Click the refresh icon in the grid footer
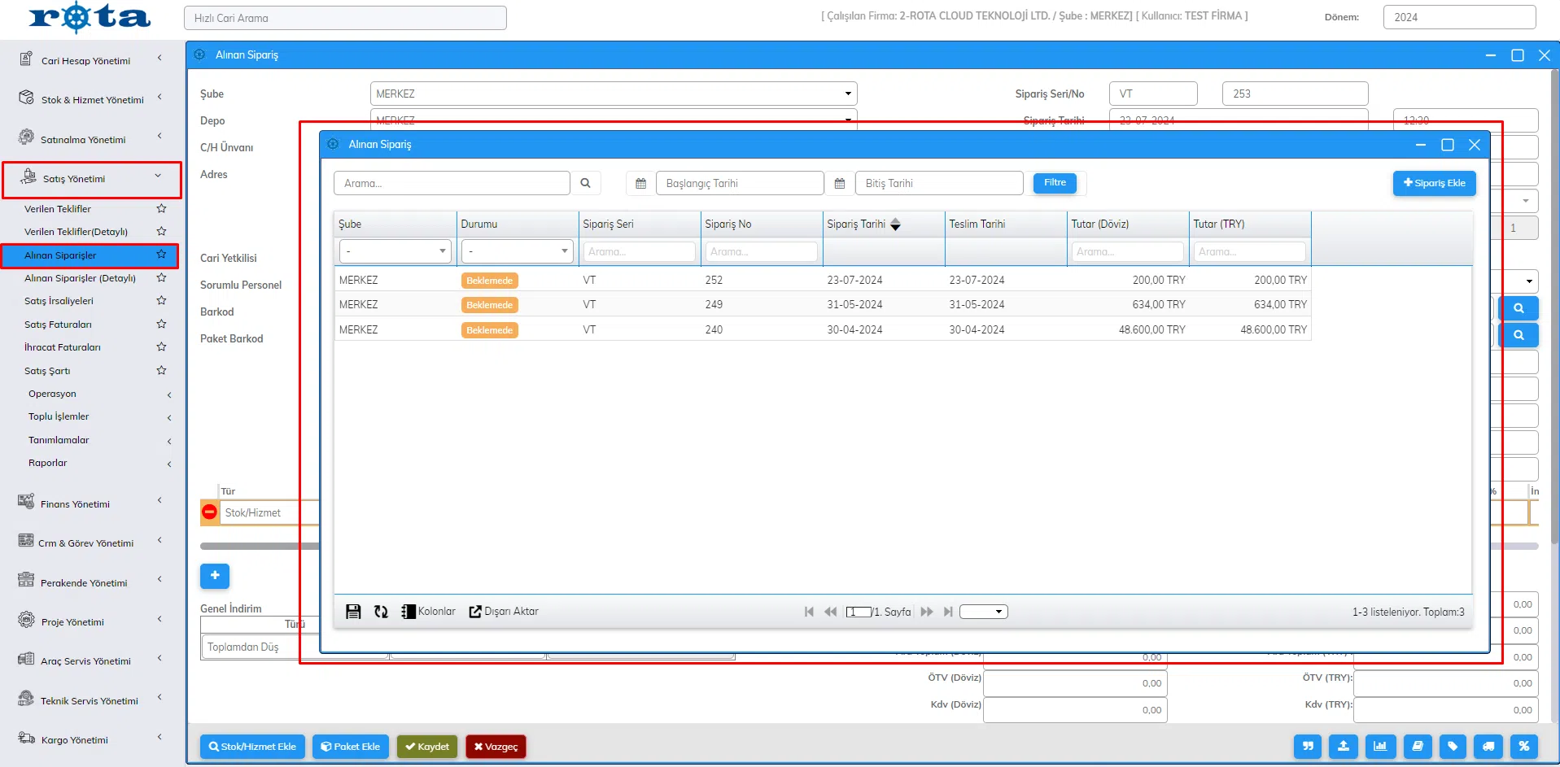This screenshot has height=767, width=1560. 381,612
